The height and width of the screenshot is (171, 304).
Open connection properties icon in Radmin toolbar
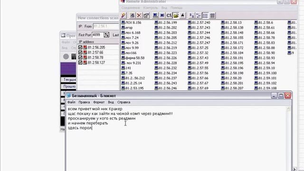[146, 15]
